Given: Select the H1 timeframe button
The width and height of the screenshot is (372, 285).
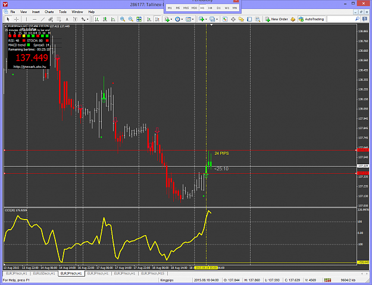Looking at the screenshot, I should tap(202, 8).
